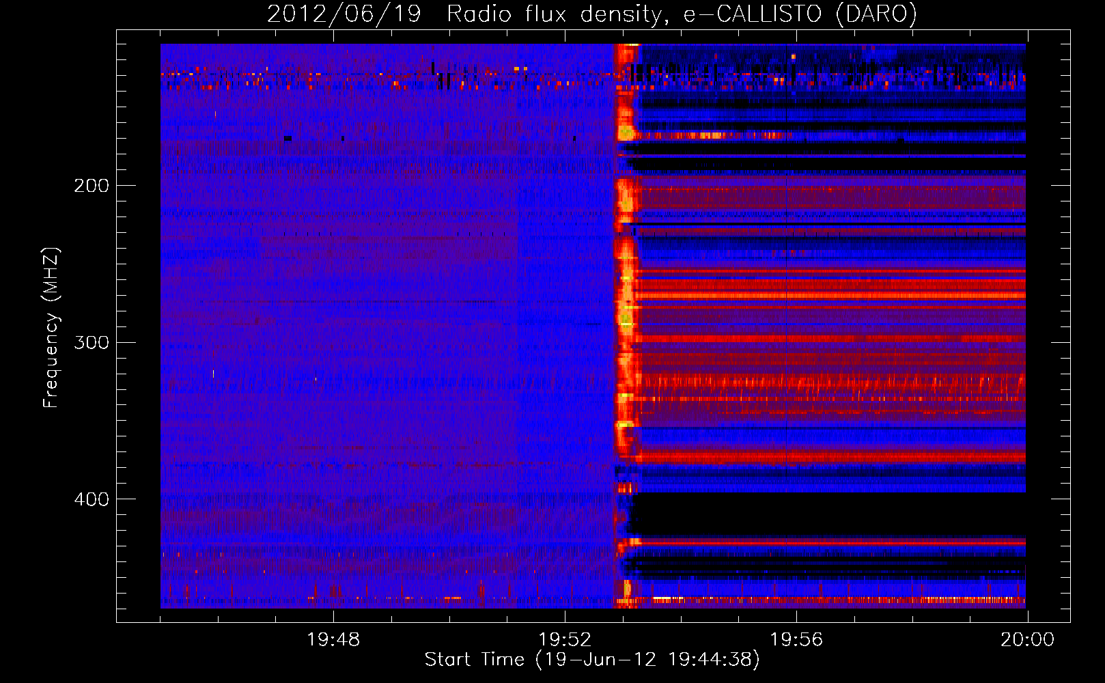Select the 'Frequency (MHZ)' y-axis label
This screenshot has width=1105, height=683.
pos(51,328)
